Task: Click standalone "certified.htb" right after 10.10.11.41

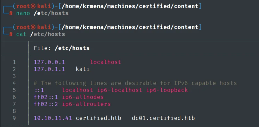Action: (99, 118)
